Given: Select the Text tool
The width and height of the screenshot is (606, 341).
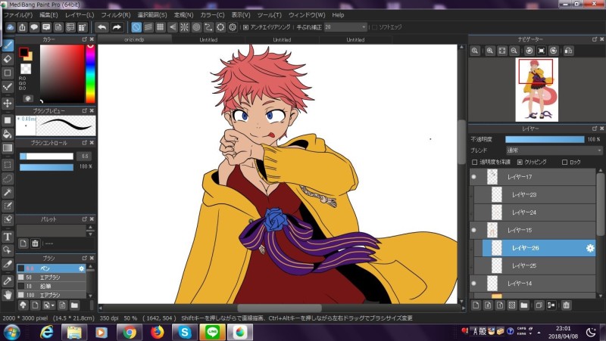Looking at the screenshot, I should coord(8,237).
